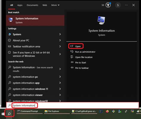This screenshot has width=141, height=119.
Task: Click the System settings icon
Action: click(10, 34)
